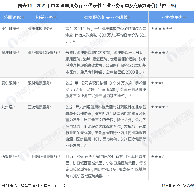Click the line '2021 年九州通健康科技集团与朝聚眼科在北京签'
Viewport: 194px width, 191px height.
(x=106, y=107)
